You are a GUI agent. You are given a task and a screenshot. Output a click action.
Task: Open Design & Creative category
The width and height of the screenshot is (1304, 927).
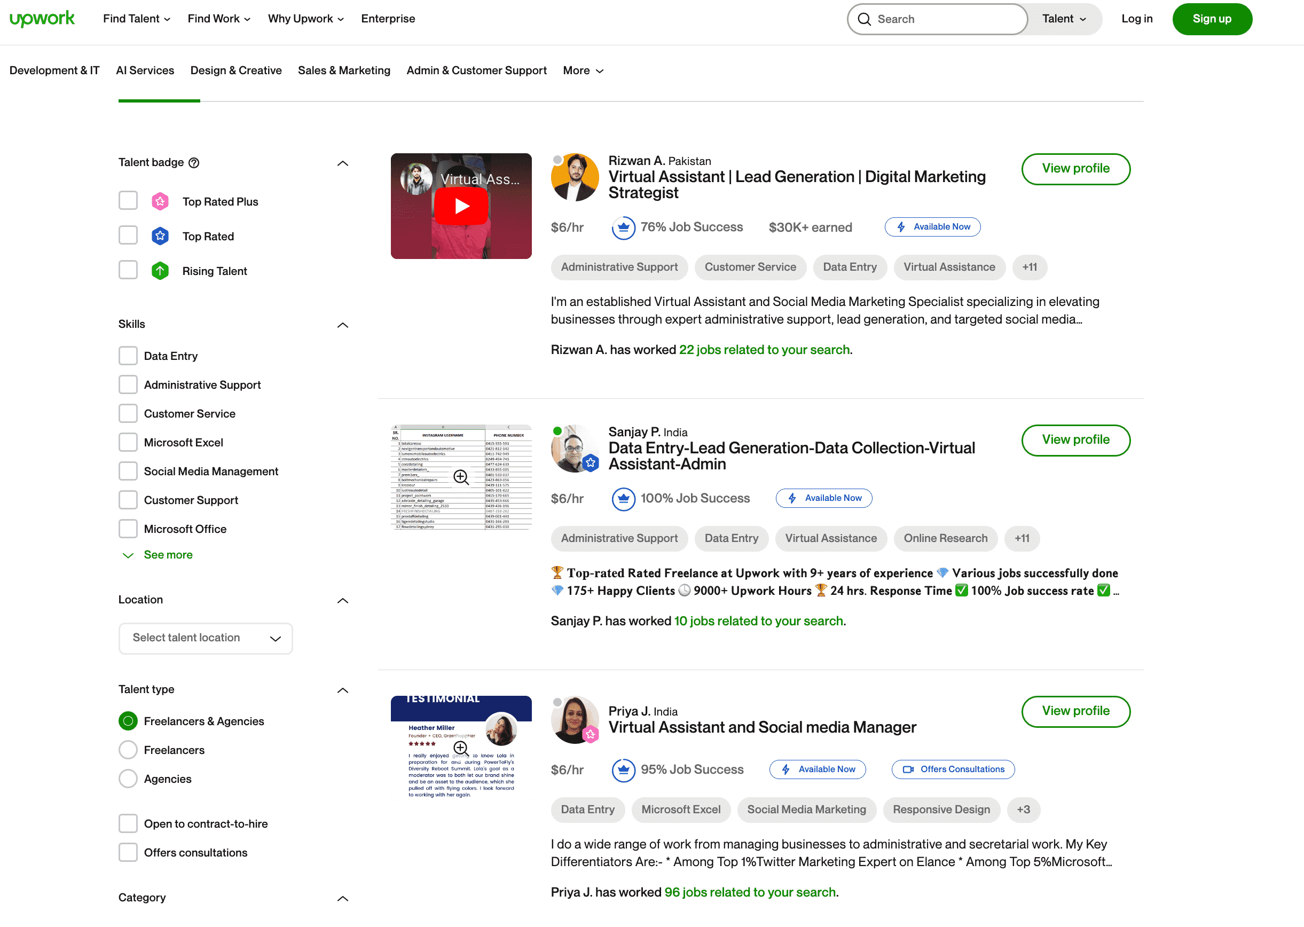235,70
